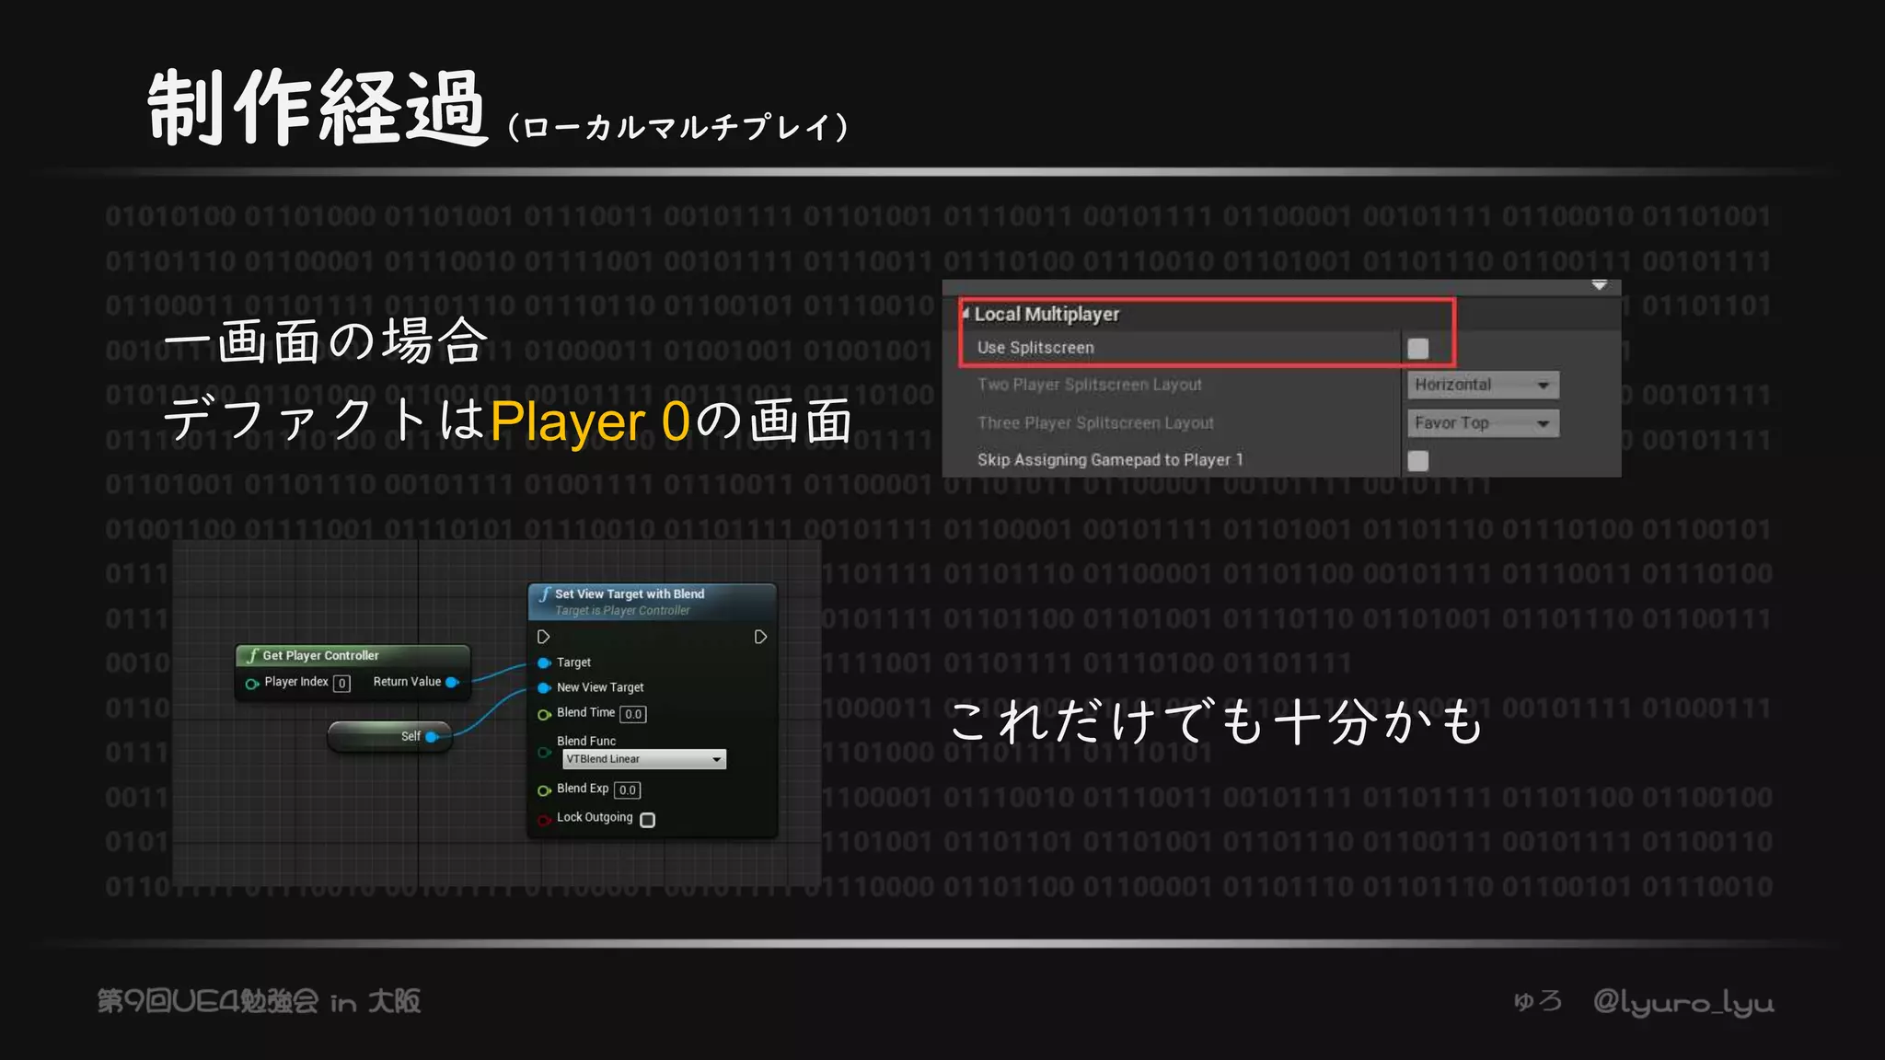Enable the Use Splitscreen checkbox

point(1418,349)
